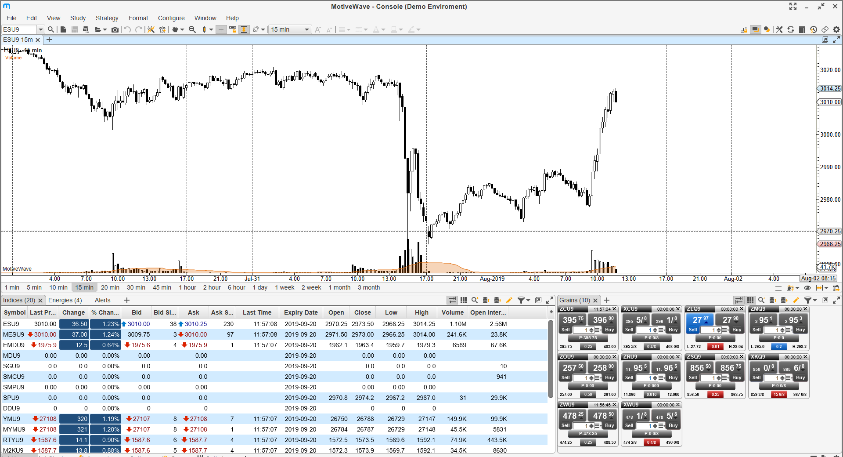Click the watchlist vertical scrollbar
Image resolution: width=843 pixels, height=457 pixels.
coord(551,359)
